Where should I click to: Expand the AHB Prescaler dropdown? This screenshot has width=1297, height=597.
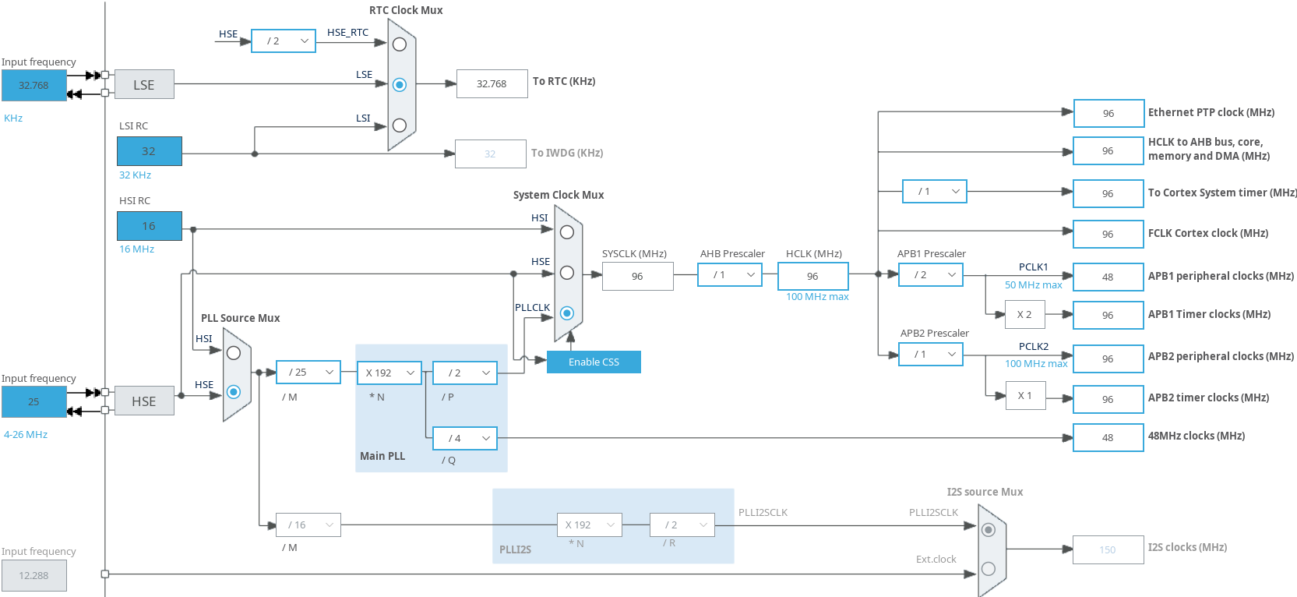[x=730, y=275]
